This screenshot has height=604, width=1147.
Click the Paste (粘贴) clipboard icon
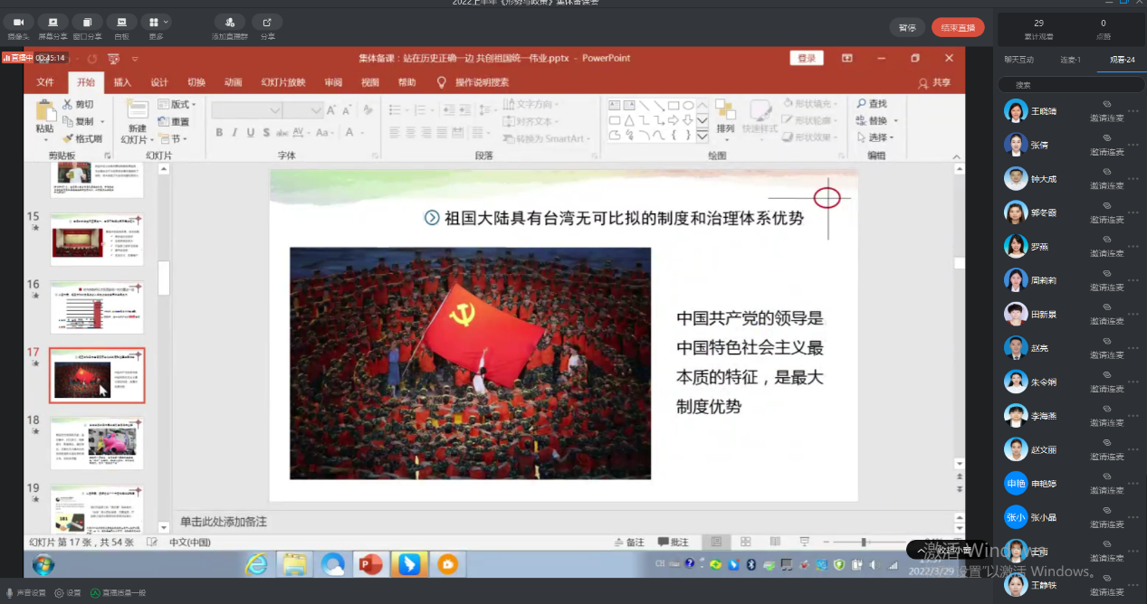click(45, 110)
